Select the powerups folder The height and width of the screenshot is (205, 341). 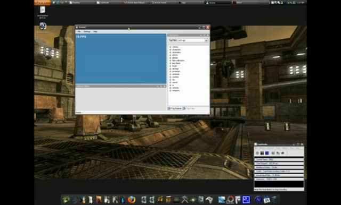tap(176, 72)
